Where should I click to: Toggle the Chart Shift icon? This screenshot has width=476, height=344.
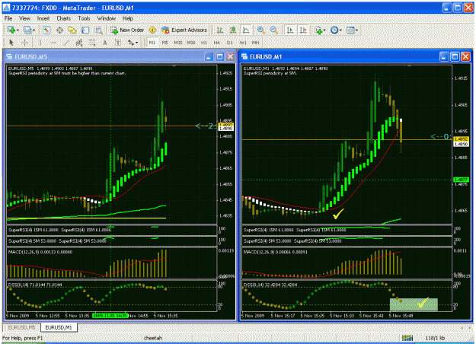pos(303,30)
